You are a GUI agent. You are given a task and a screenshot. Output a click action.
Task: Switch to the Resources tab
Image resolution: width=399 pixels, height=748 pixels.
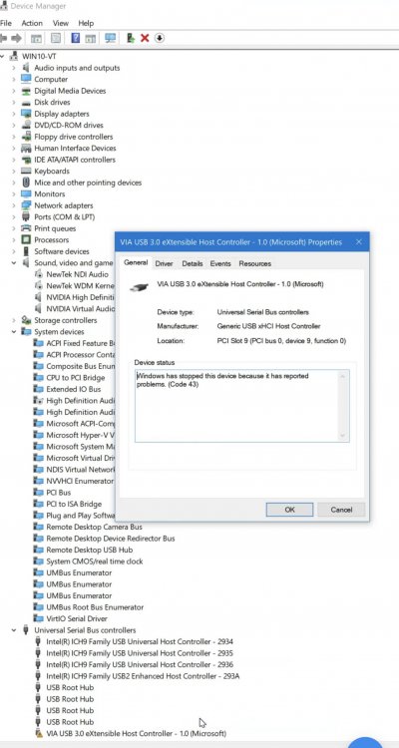coord(255,263)
